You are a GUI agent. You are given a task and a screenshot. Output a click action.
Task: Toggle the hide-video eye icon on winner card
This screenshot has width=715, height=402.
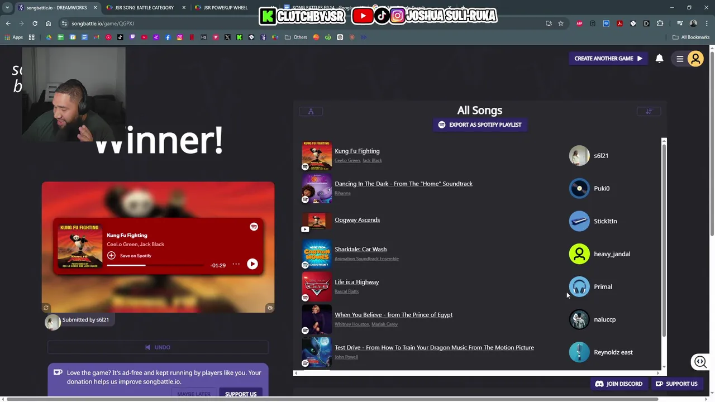point(270,308)
